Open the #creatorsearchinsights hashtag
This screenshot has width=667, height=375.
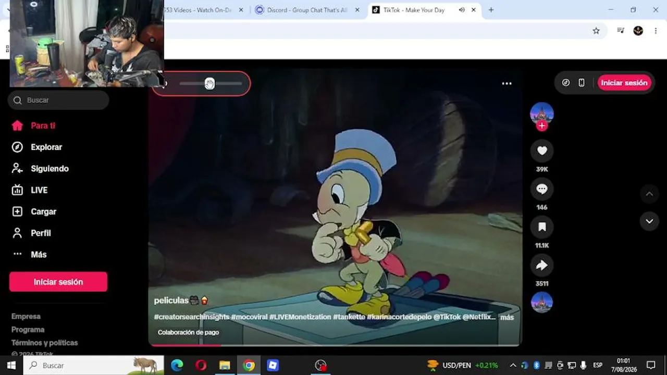coord(191,317)
